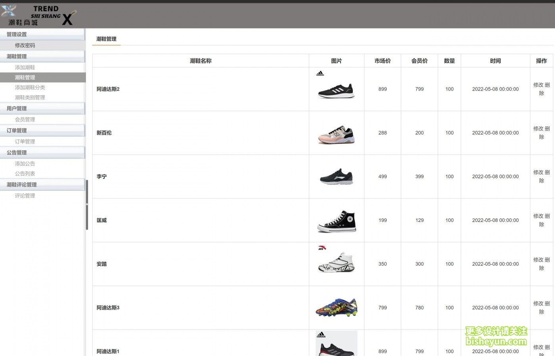Open 修改密码 in the sidebar

point(25,45)
